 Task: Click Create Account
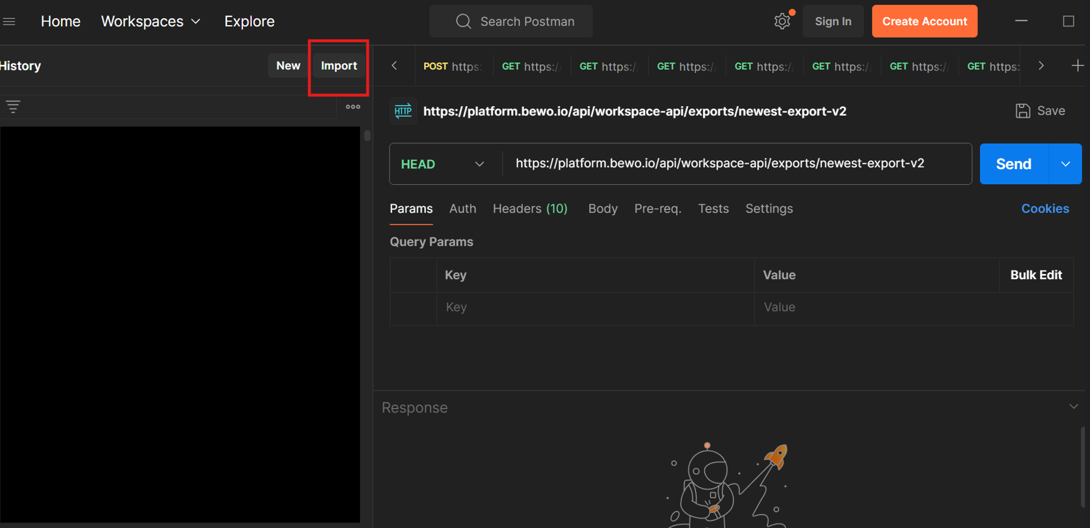(x=924, y=21)
